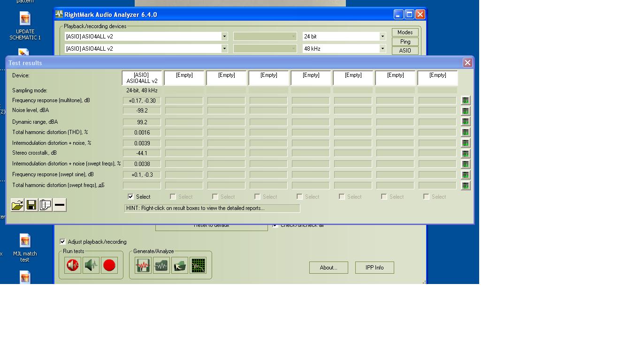Uncheck Select for the ASIO4ALL v2 column
Screen dimensions: 642x344
(x=131, y=197)
